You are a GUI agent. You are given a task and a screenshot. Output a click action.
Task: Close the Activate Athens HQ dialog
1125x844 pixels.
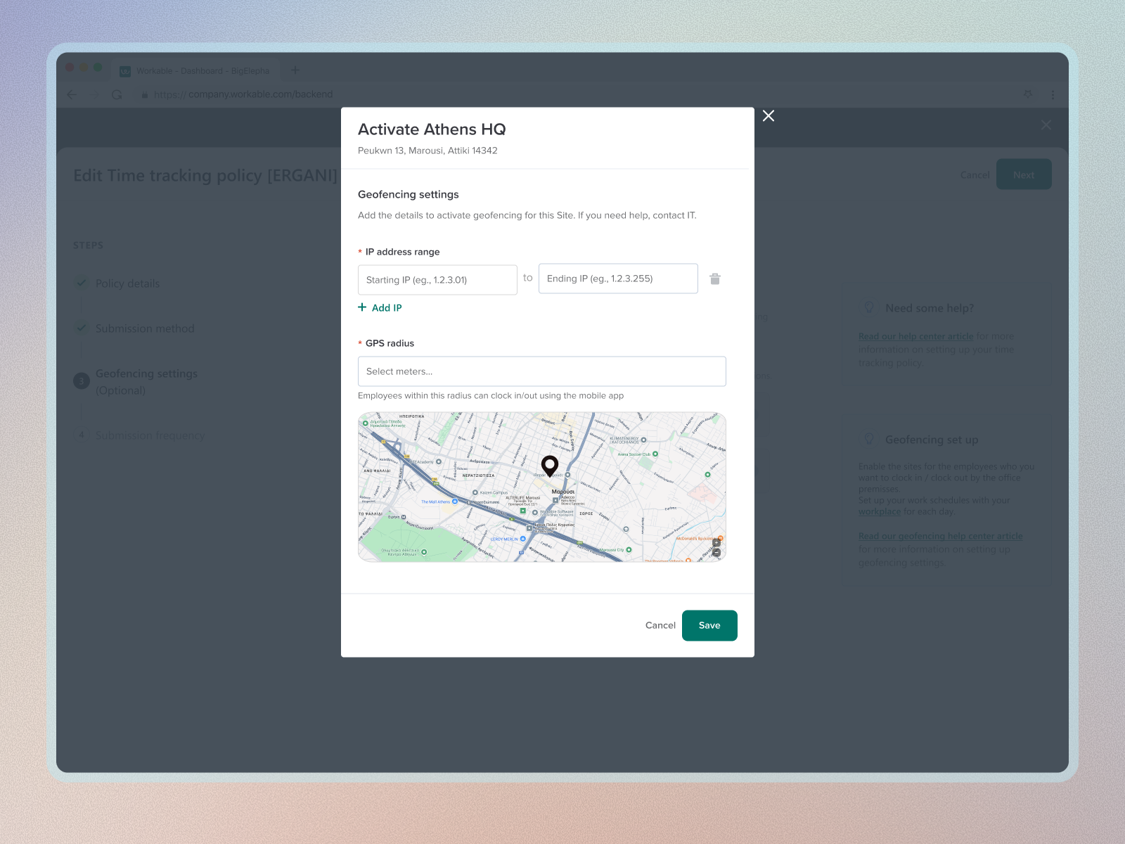[769, 116]
